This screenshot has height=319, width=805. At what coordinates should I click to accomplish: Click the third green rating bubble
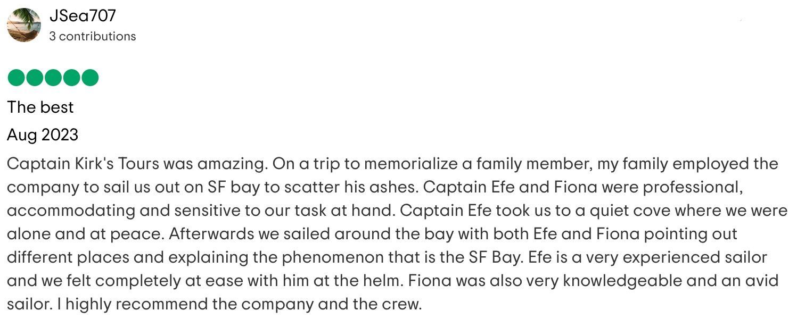[x=53, y=78]
